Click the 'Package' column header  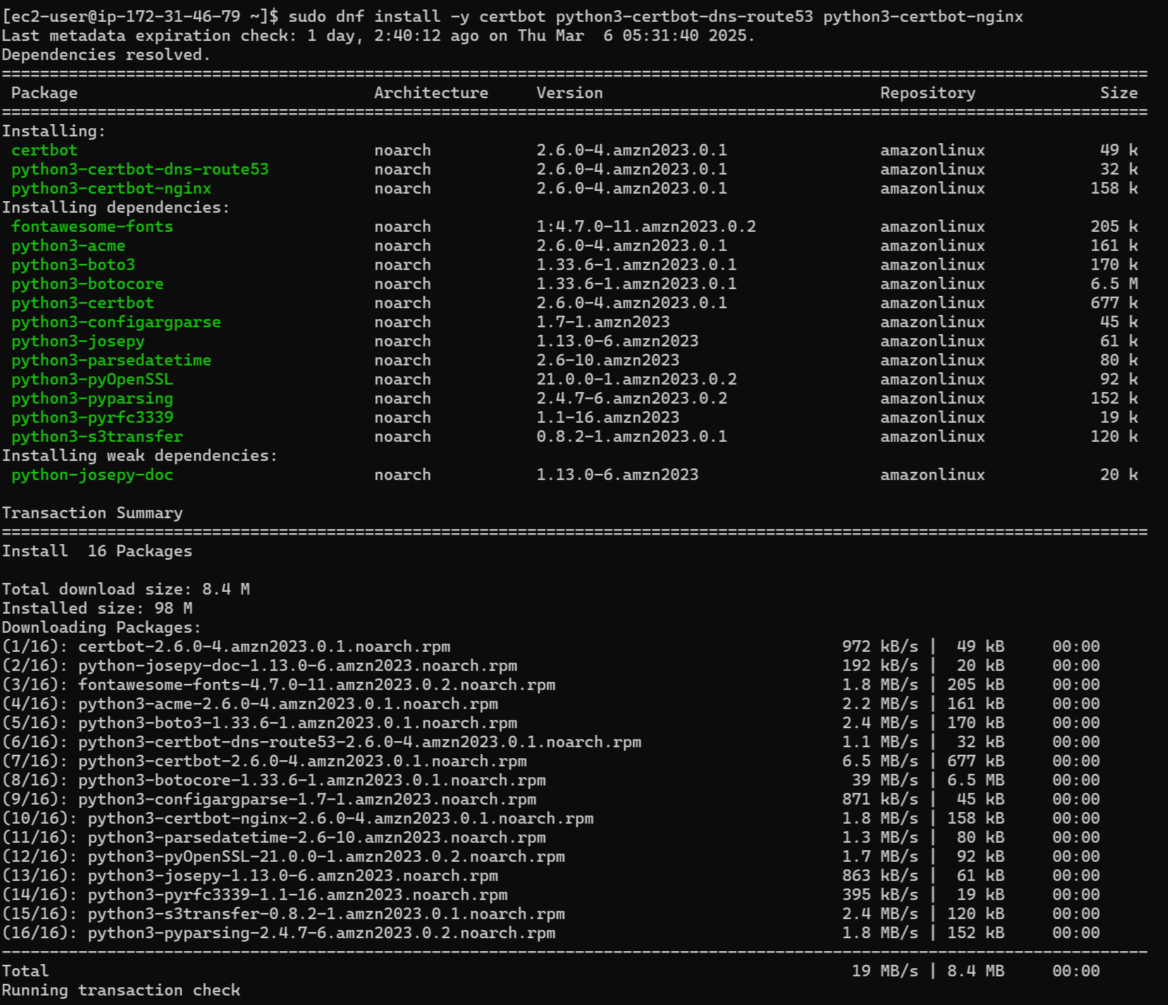[x=44, y=93]
